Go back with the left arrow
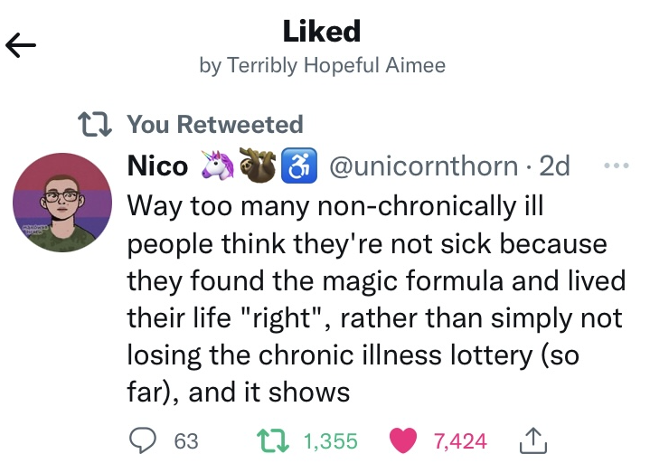This screenshot has height=473, width=650. (21, 44)
